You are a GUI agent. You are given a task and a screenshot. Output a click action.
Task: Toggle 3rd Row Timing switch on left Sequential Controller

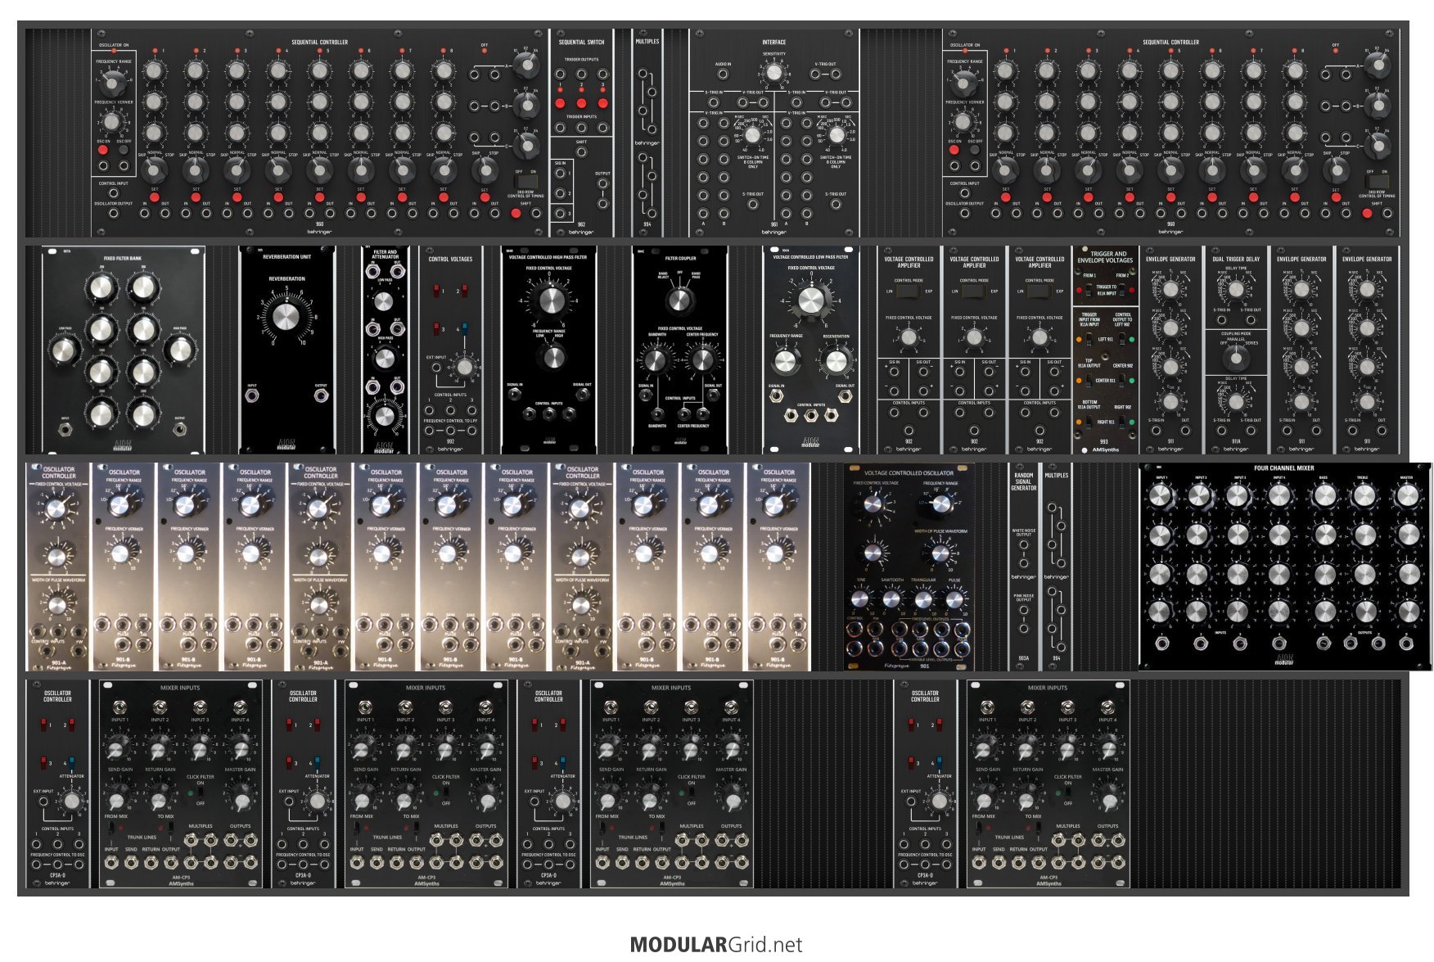pos(525,181)
